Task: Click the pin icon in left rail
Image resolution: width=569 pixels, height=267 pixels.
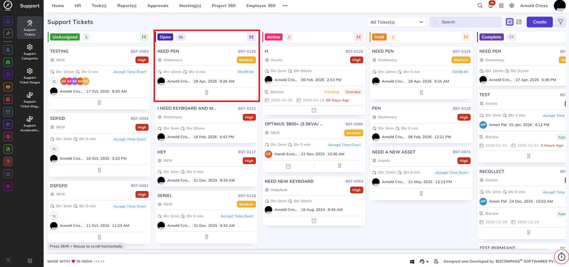Action: click(x=8, y=33)
